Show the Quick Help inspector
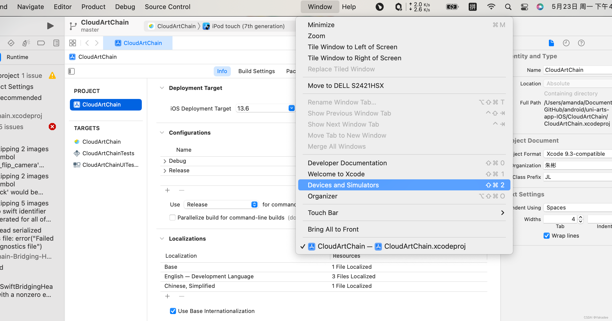This screenshot has width=612, height=321. (x=581, y=43)
